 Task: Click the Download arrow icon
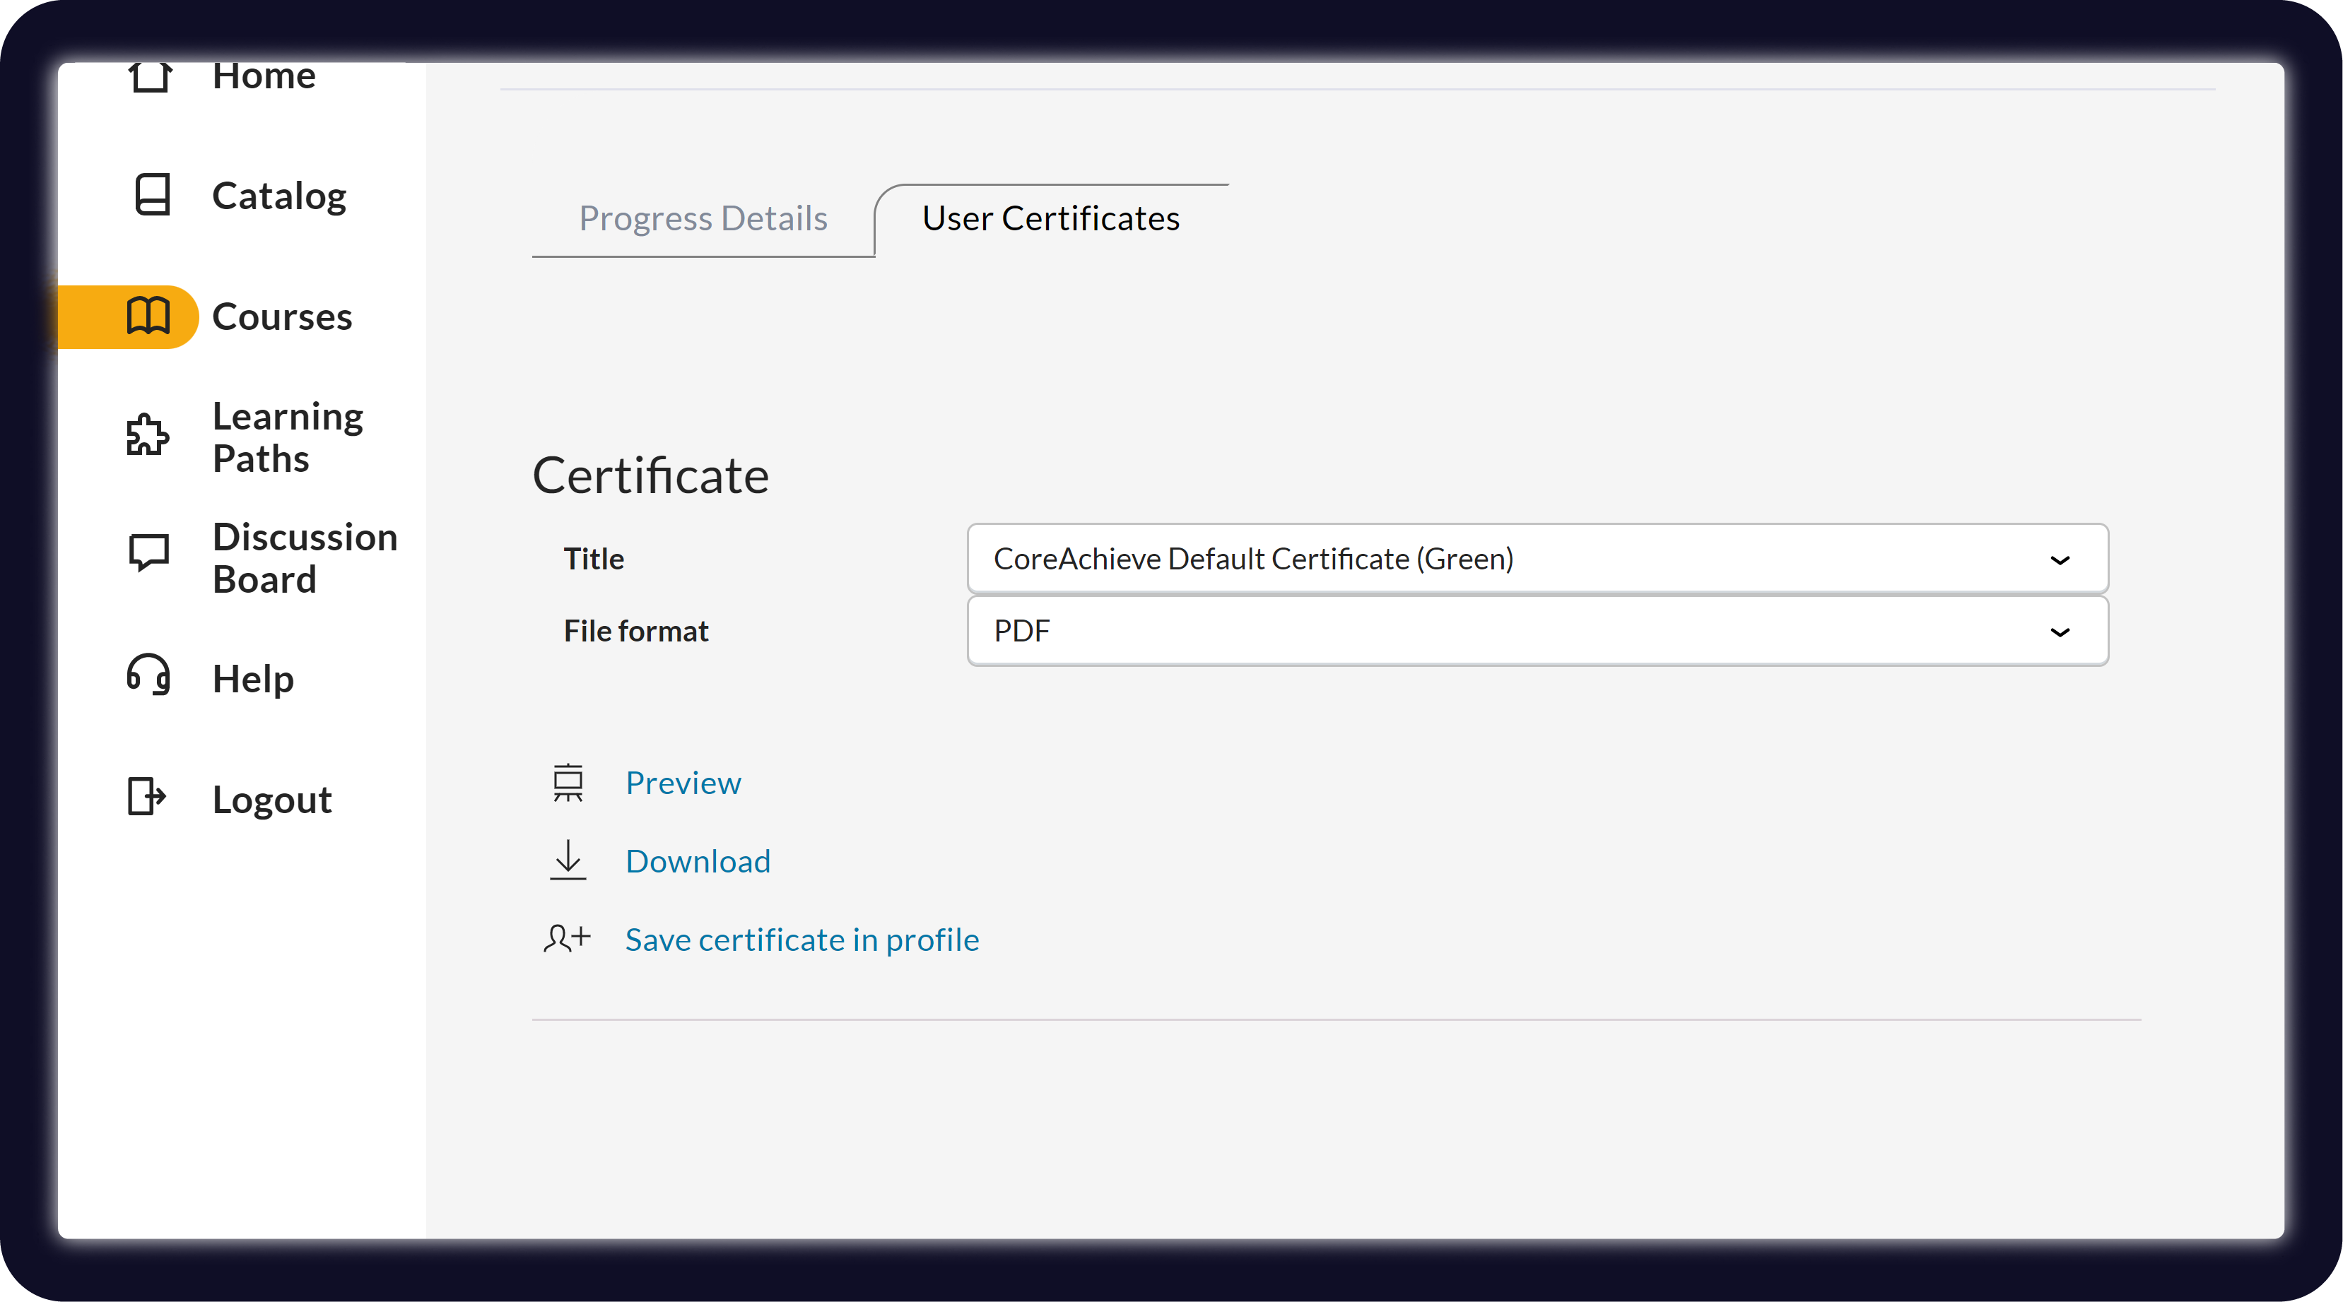pos(568,860)
